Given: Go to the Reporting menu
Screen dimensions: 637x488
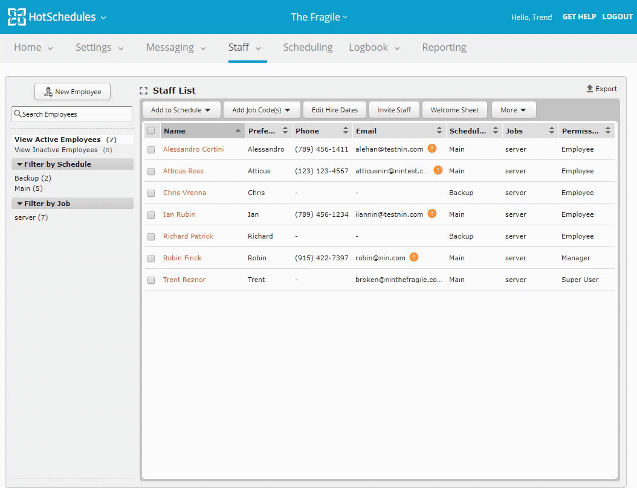Looking at the screenshot, I should (x=444, y=48).
